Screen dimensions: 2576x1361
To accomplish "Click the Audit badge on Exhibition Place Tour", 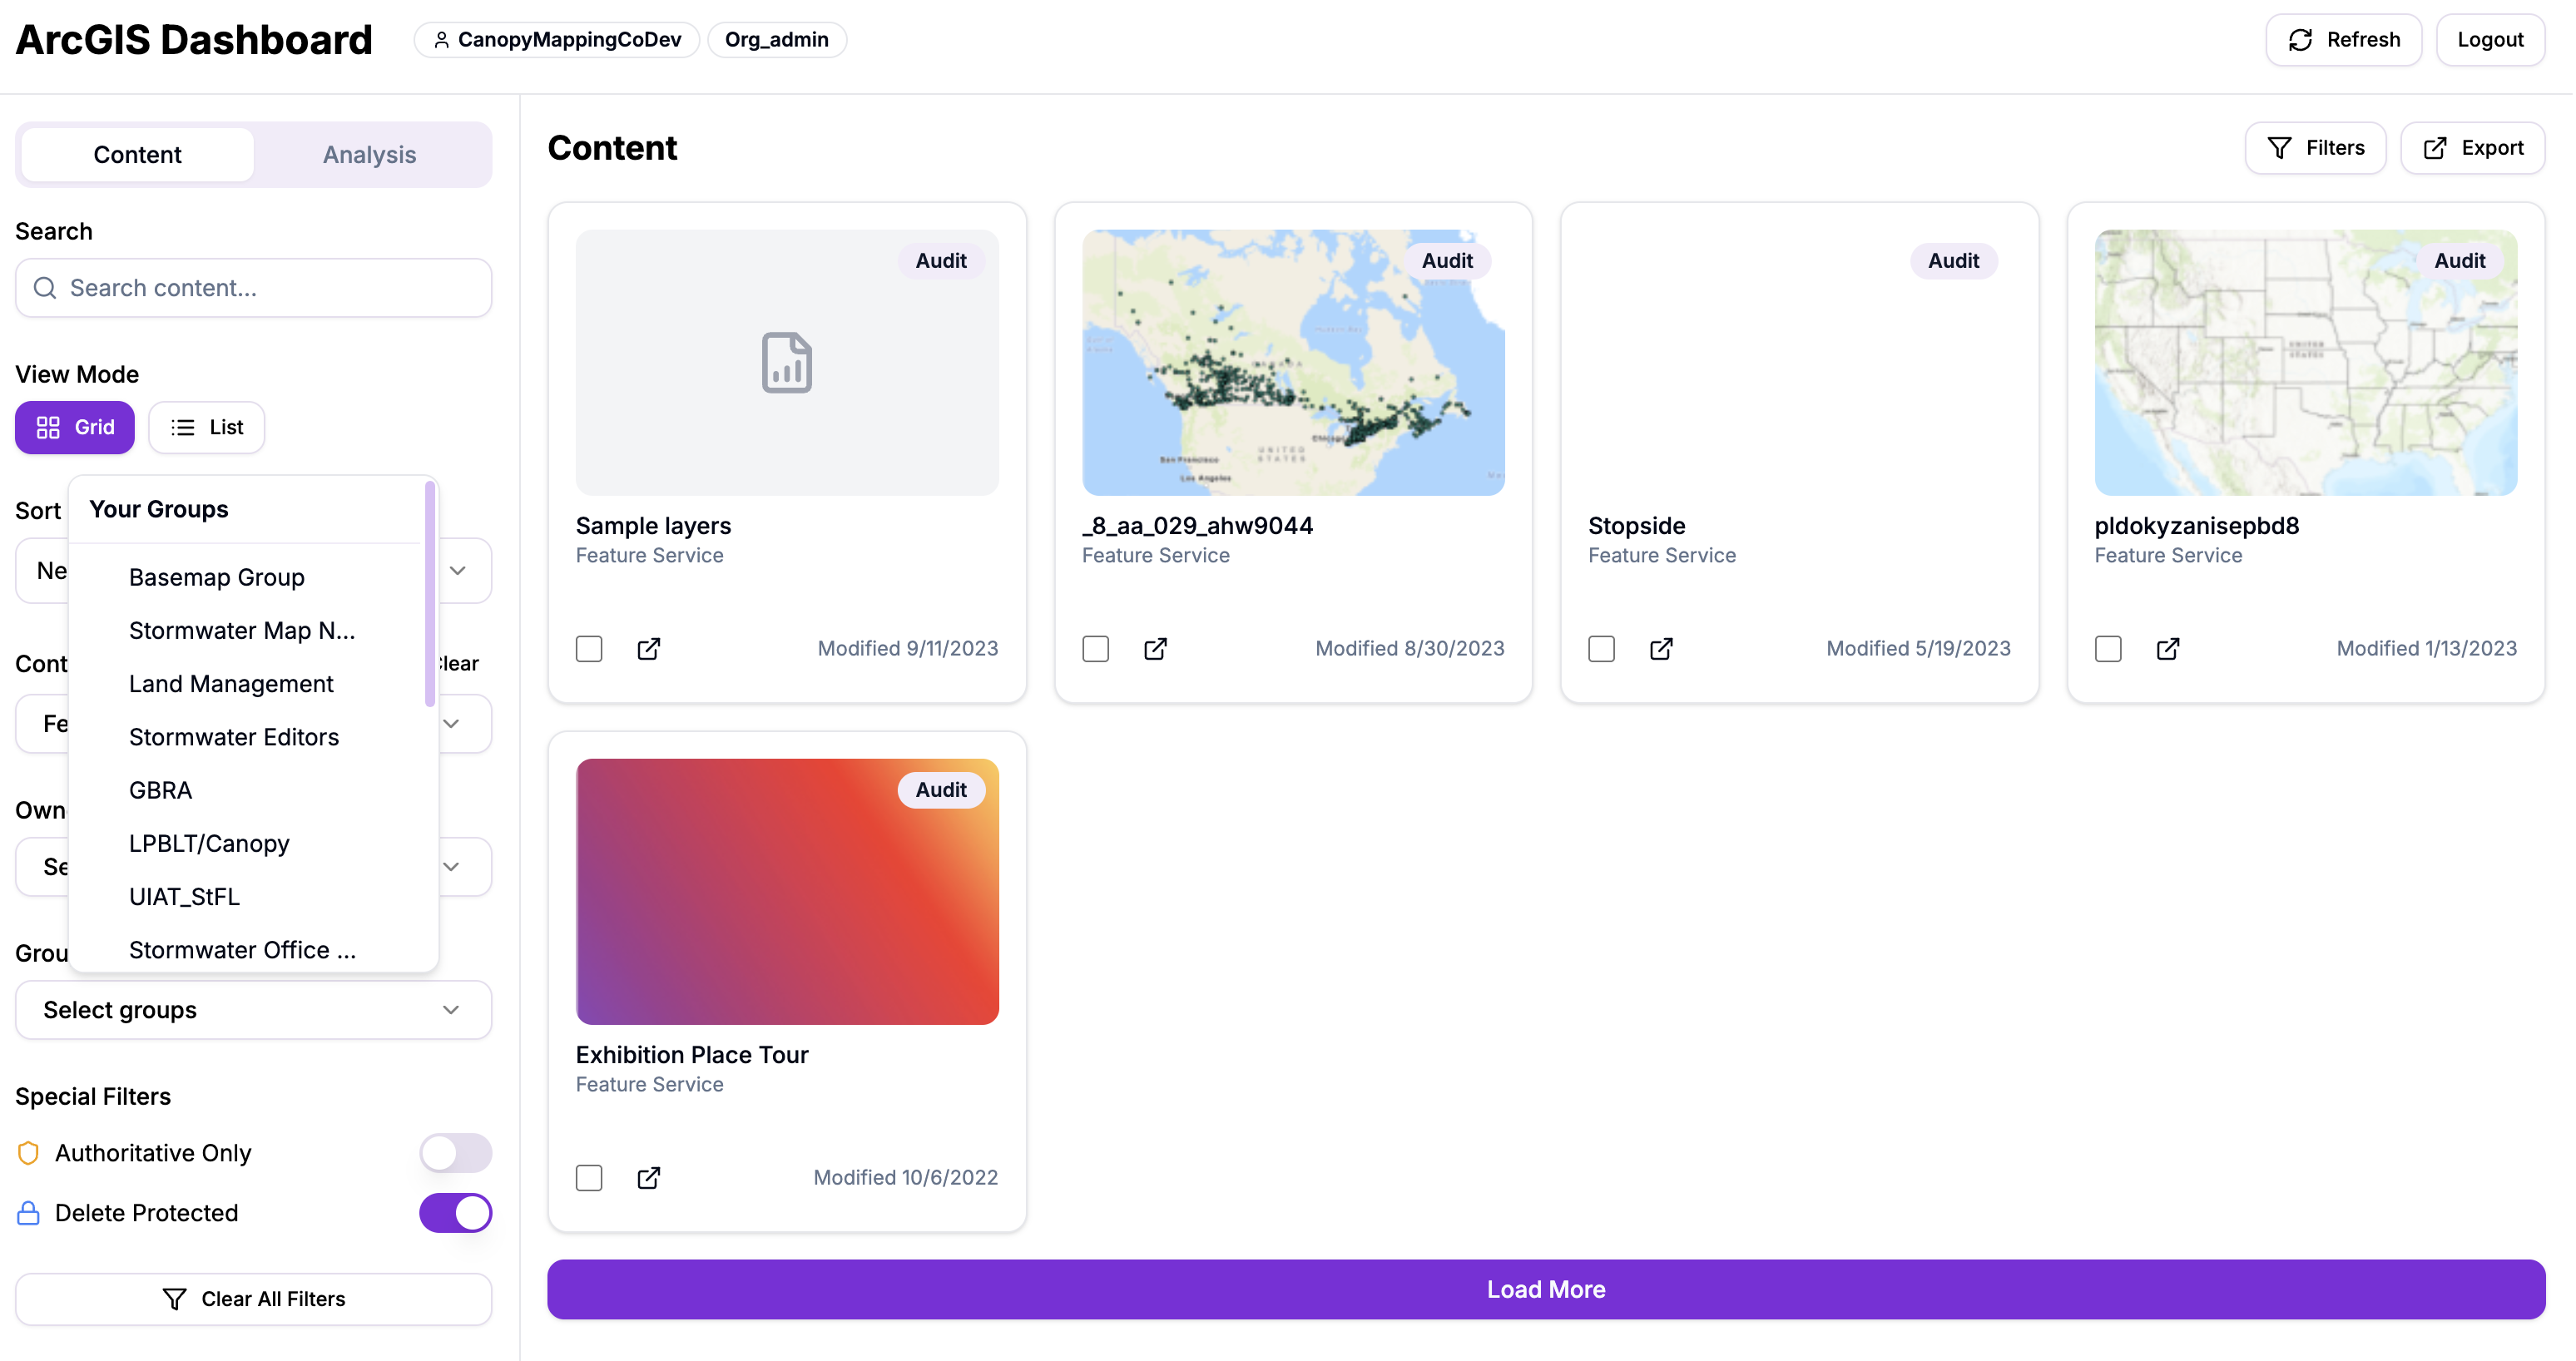I will pos(940,790).
